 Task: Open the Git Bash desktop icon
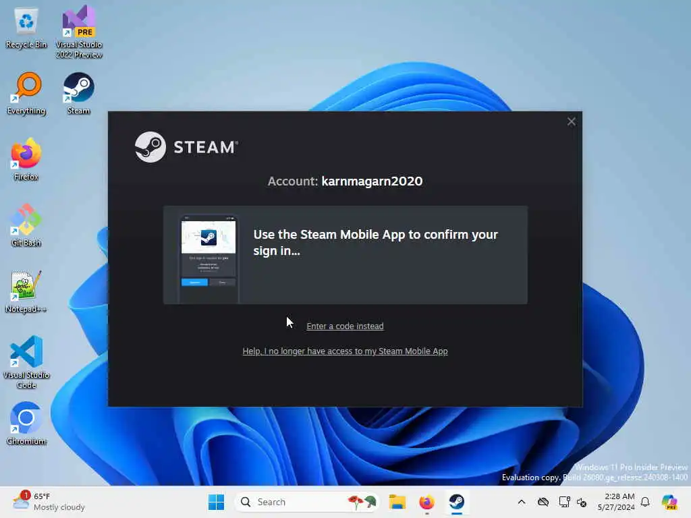(26, 225)
